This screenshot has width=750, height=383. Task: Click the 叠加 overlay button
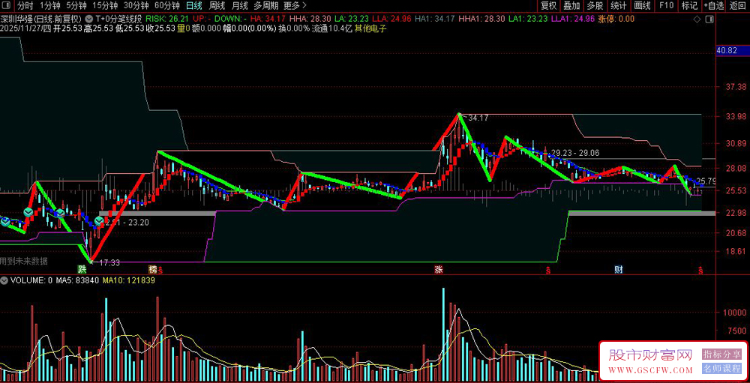click(571, 6)
